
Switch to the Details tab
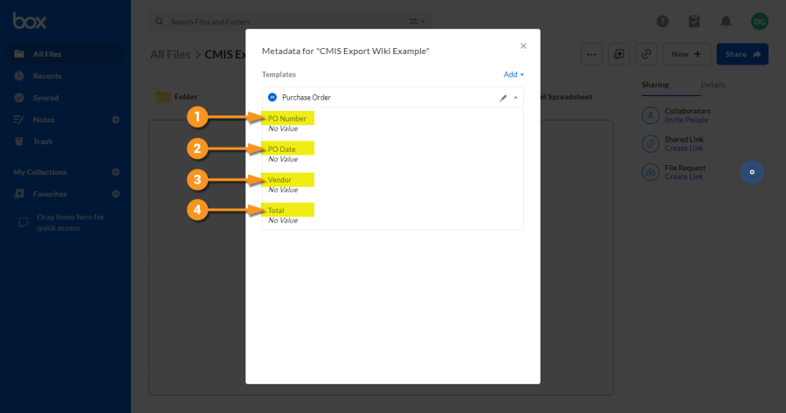tap(713, 85)
